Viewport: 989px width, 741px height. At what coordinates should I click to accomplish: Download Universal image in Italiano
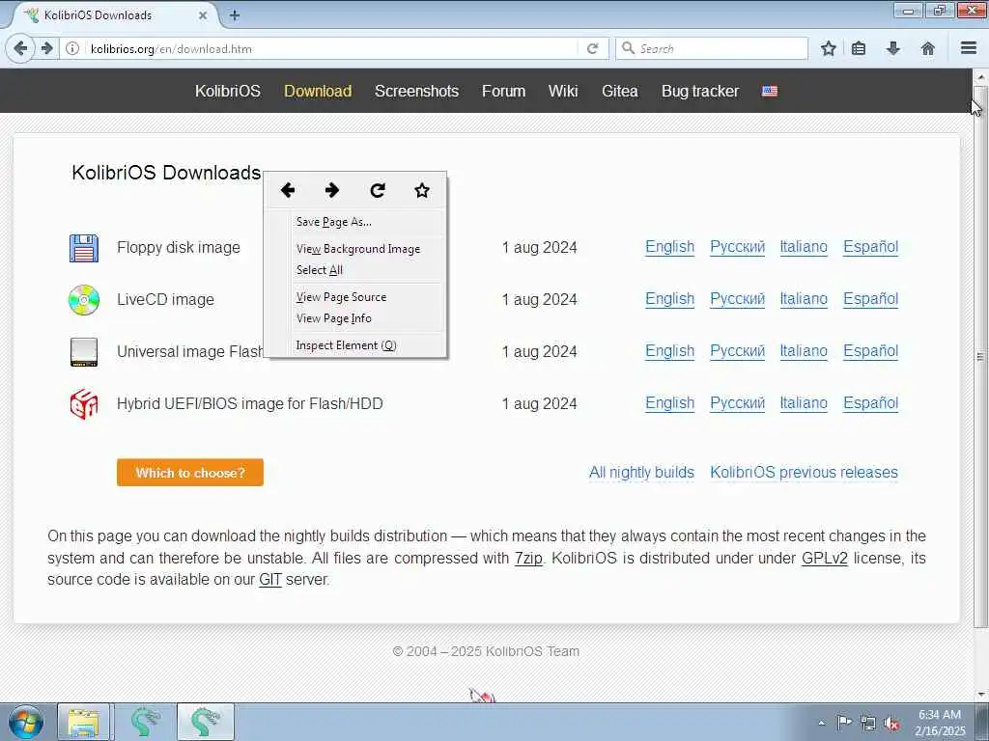tap(804, 351)
